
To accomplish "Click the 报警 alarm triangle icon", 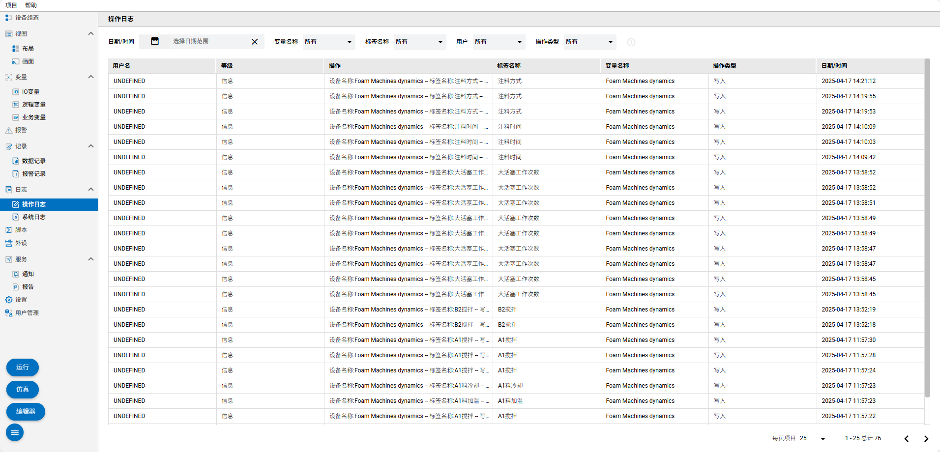I will click(x=8, y=130).
